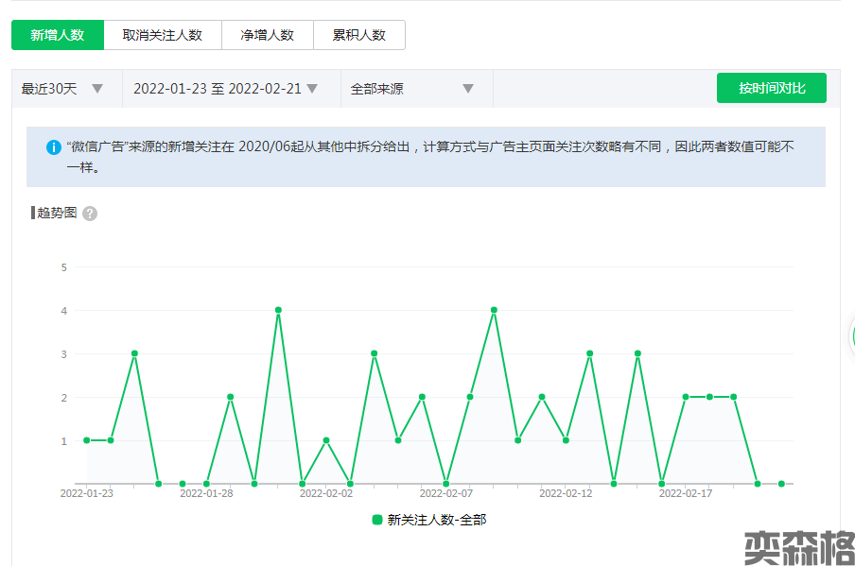The width and height of the screenshot is (855, 566).
Task: Switch to the 新增人数 tab
Action: (58, 35)
